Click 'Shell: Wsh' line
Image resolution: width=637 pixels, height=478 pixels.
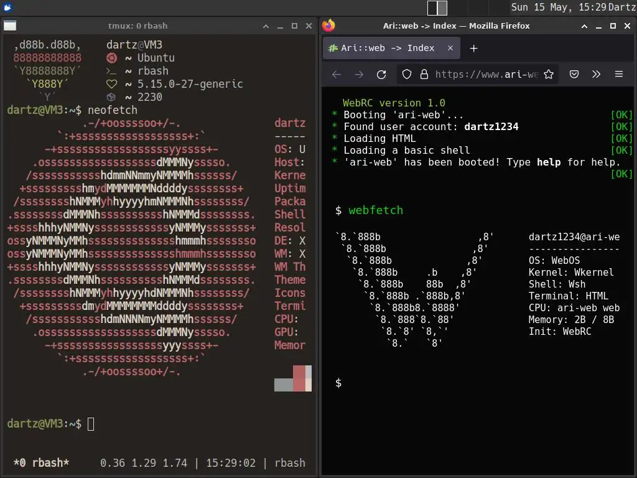557,284
